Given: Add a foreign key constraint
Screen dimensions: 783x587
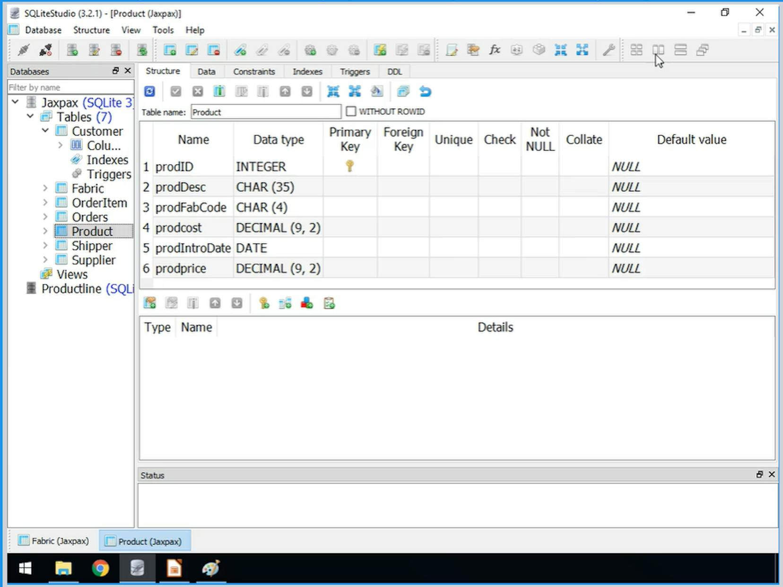Looking at the screenshot, I should (x=285, y=303).
